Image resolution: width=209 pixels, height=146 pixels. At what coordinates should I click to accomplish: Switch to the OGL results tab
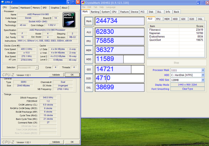point(200,19)
